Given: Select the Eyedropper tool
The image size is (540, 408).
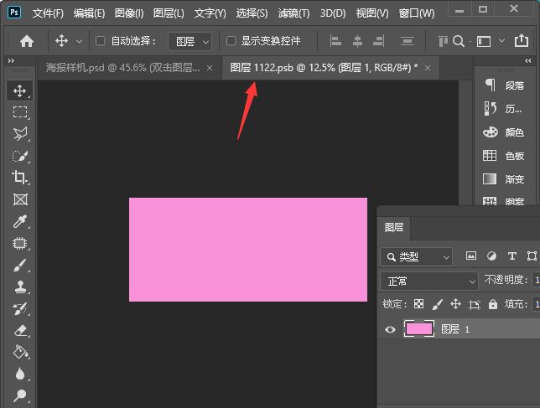Looking at the screenshot, I should click(20, 221).
